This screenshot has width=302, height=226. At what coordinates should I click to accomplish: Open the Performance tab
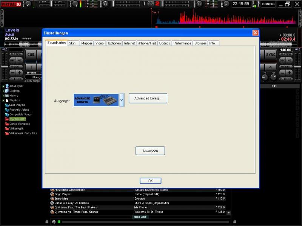coord(182,43)
